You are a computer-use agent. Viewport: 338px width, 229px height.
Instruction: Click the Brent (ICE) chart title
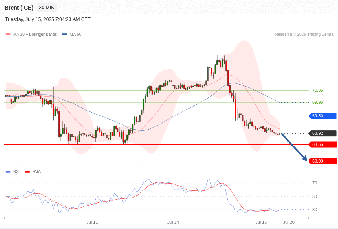(x=19, y=8)
